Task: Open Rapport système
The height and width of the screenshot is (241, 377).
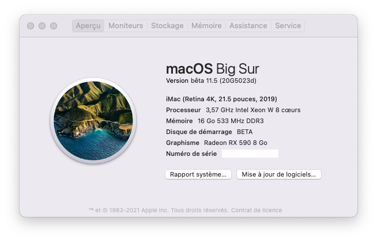Action: (198, 174)
